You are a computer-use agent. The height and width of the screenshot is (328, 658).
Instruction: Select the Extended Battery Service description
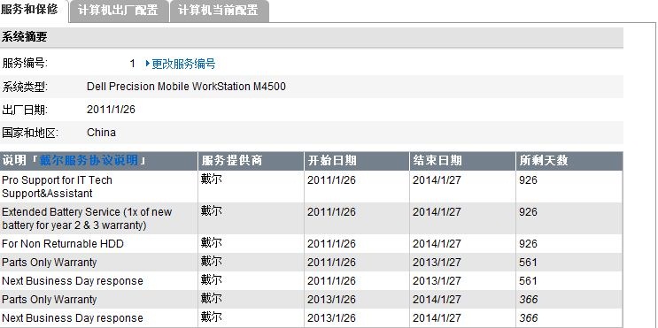pos(87,218)
